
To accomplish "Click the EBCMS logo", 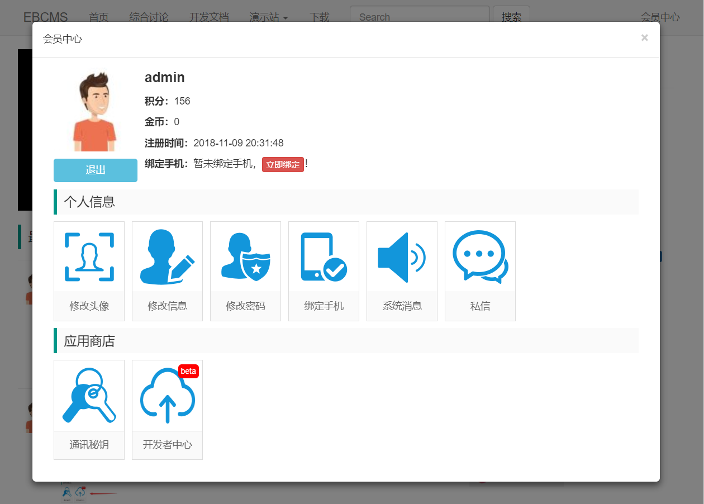I will coord(45,17).
